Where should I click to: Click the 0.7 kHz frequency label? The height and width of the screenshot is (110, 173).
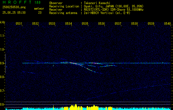pos(2,91)
